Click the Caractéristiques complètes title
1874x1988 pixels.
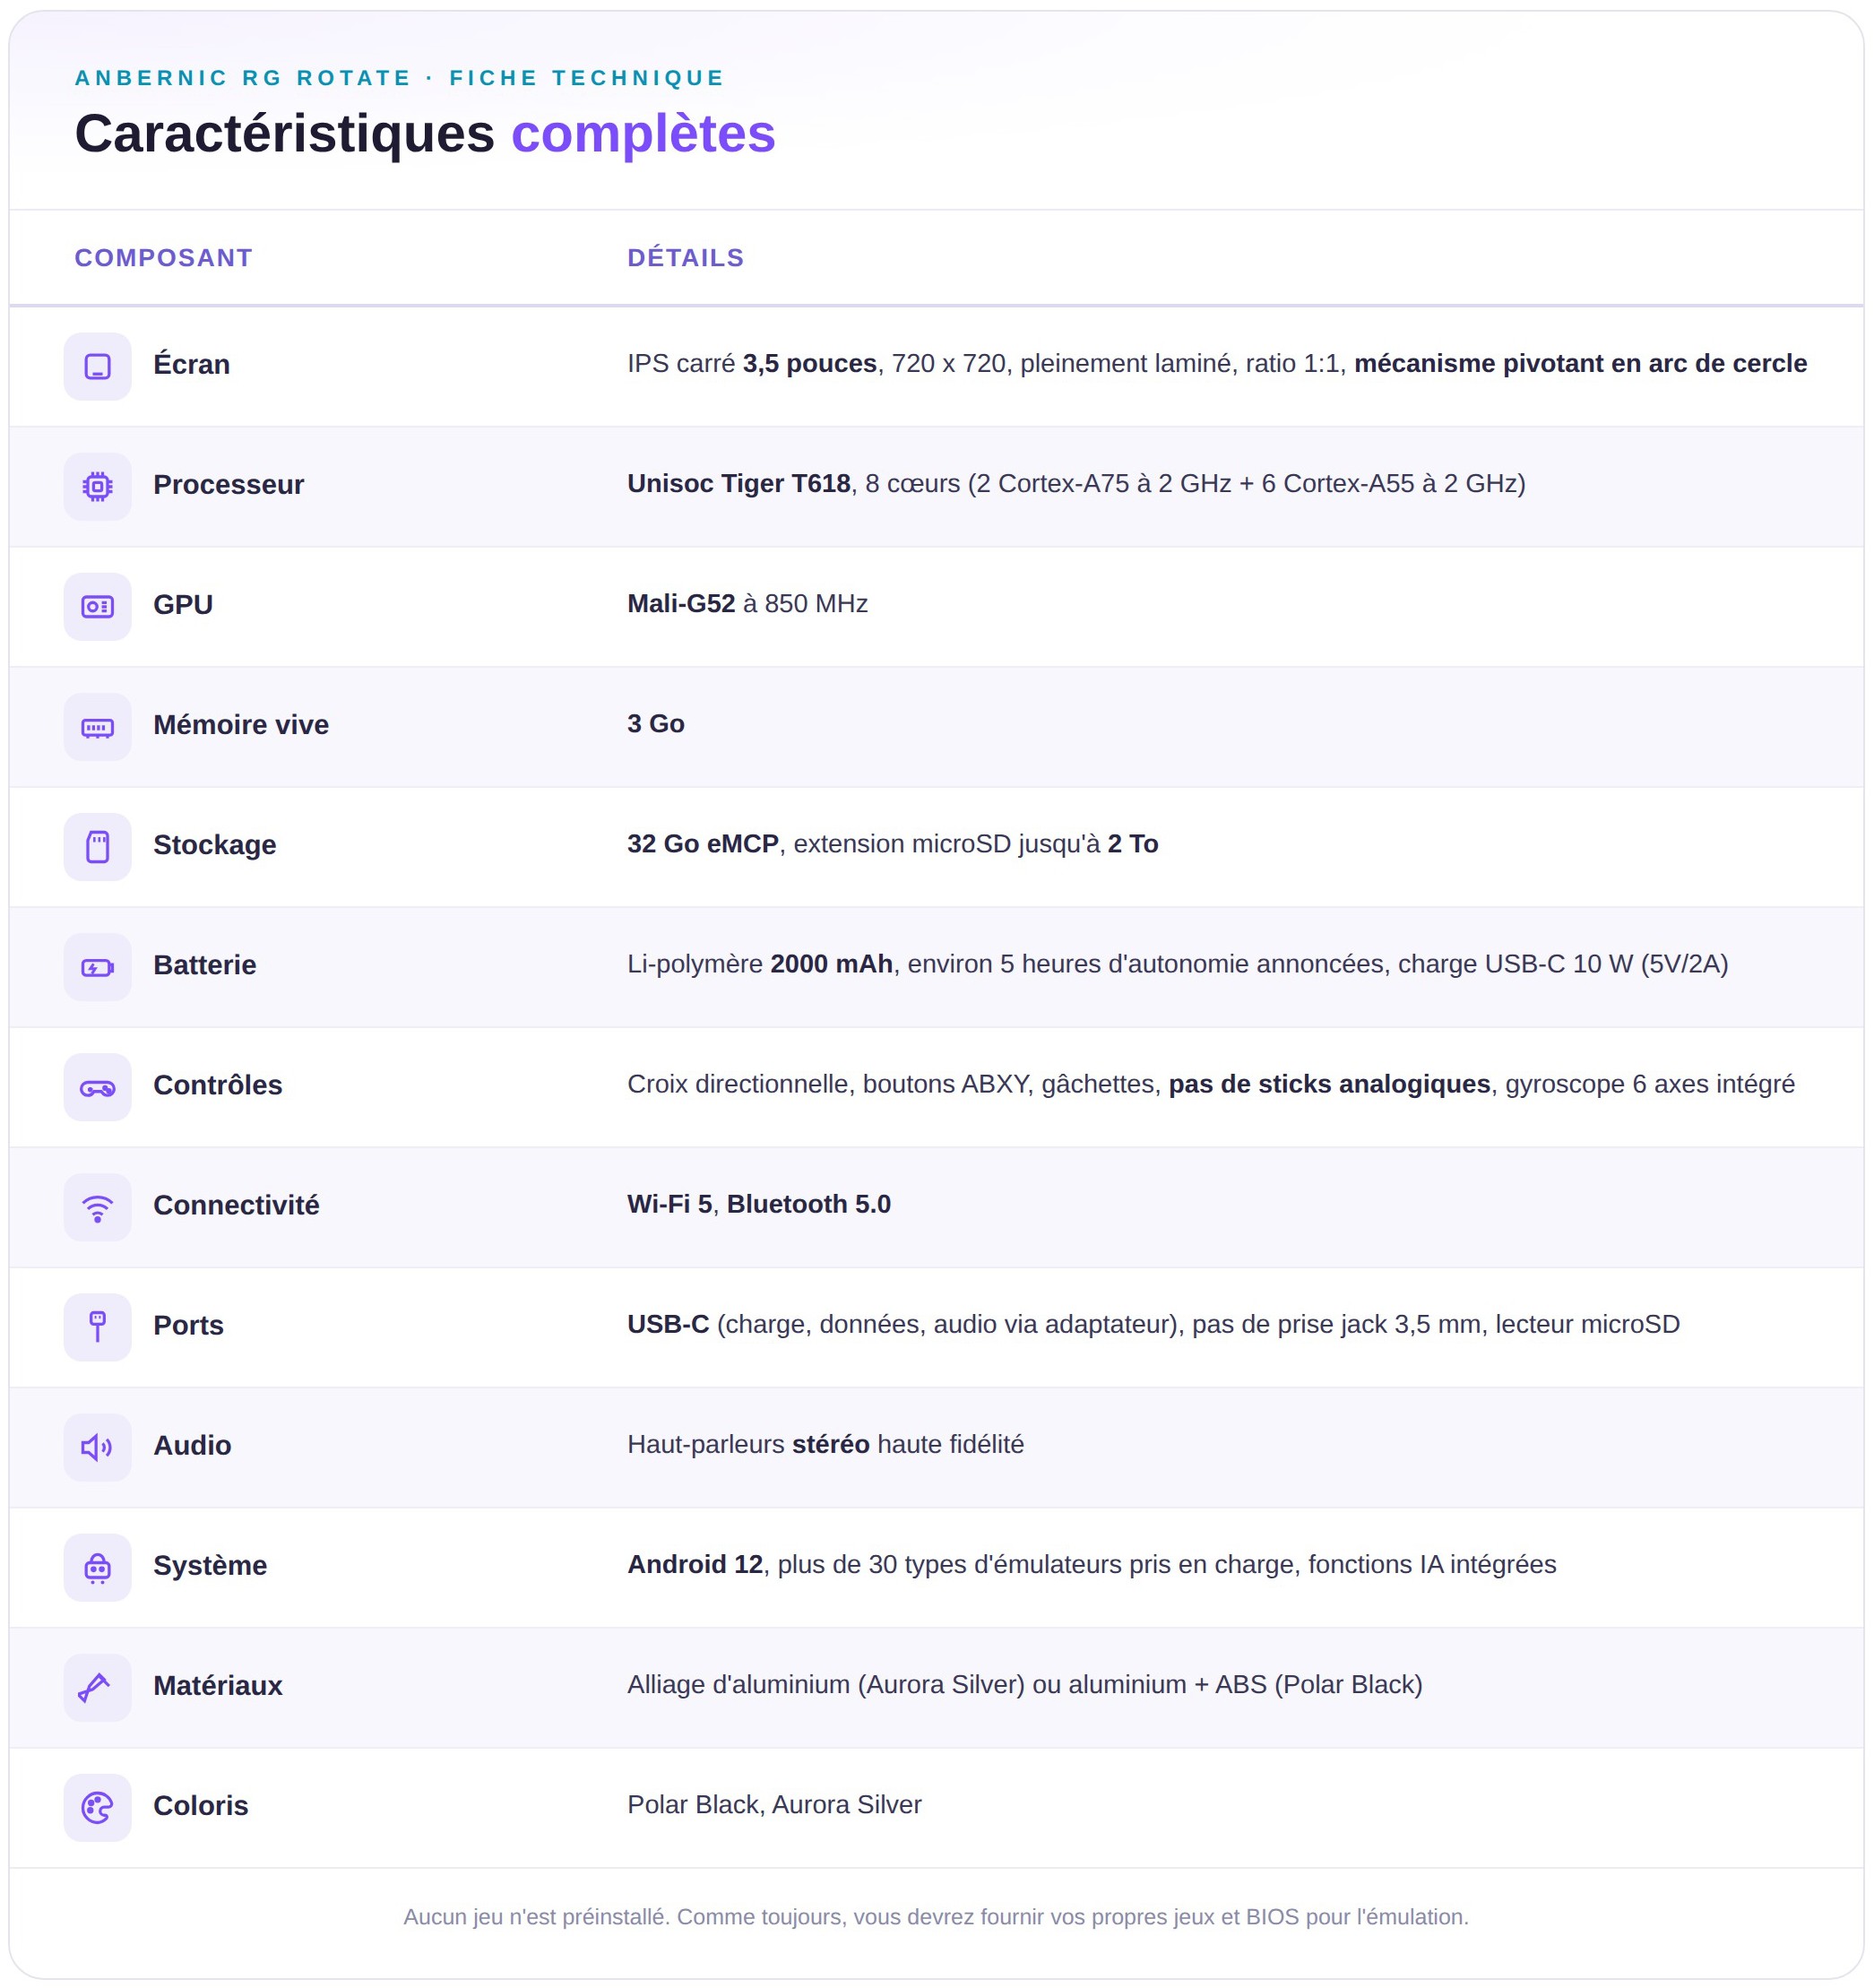(x=425, y=133)
